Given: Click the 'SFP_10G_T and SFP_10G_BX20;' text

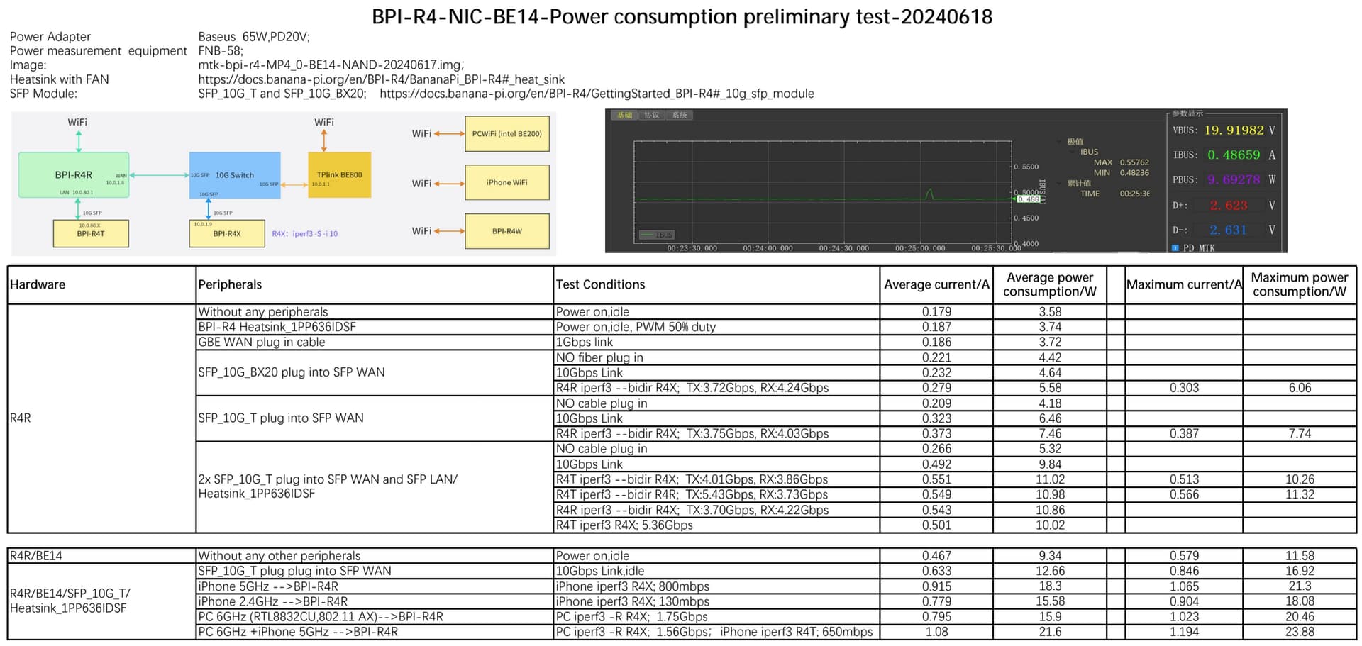Looking at the screenshot, I should pos(282,94).
